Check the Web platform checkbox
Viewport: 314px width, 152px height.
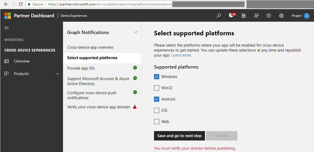(157, 122)
